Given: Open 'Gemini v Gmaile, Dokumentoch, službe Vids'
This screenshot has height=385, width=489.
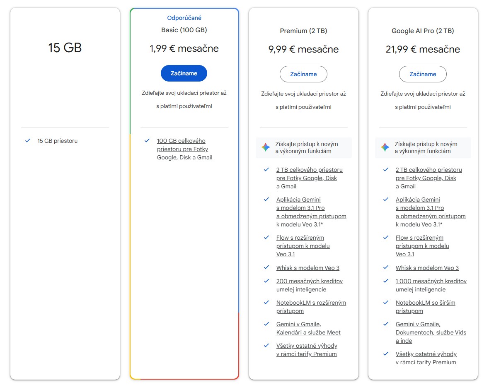Looking at the screenshot, I should point(430,332).
